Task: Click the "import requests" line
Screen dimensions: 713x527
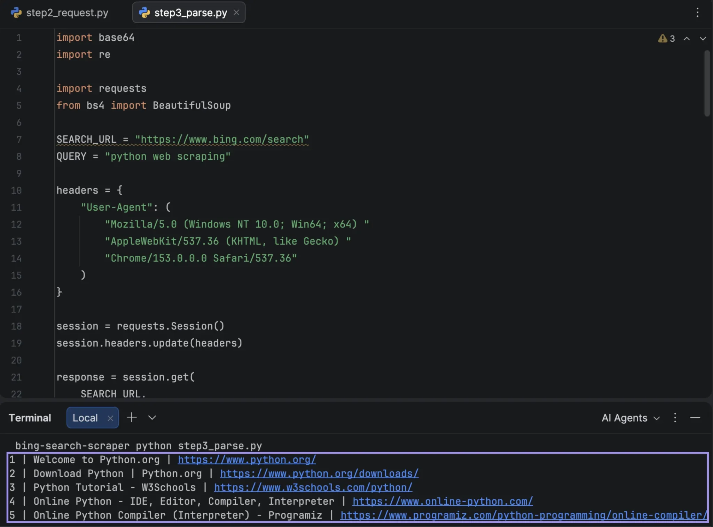Action: point(101,88)
